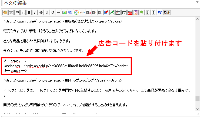The height and width of the screenshot is (117, 201).
Task: Insert a YouTube video
Action: (x=130, y=13)
